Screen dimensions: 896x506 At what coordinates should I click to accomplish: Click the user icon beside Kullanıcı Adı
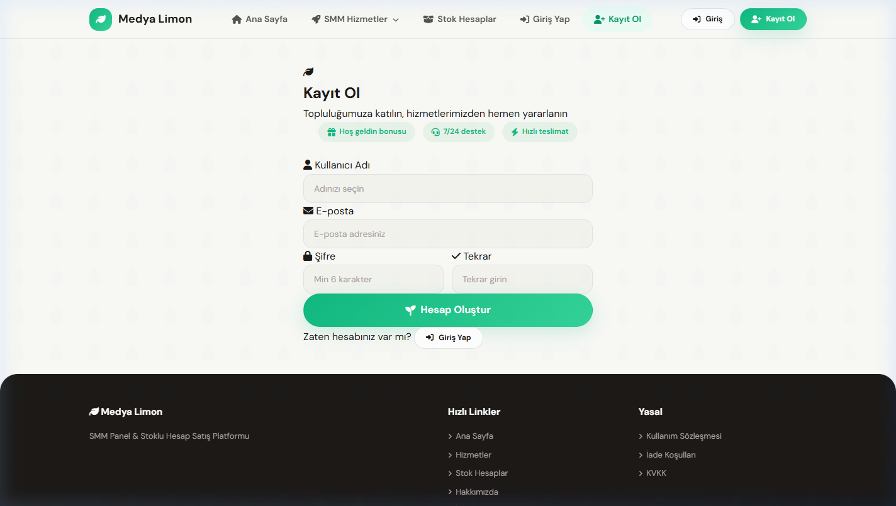(x=308, y=165)
